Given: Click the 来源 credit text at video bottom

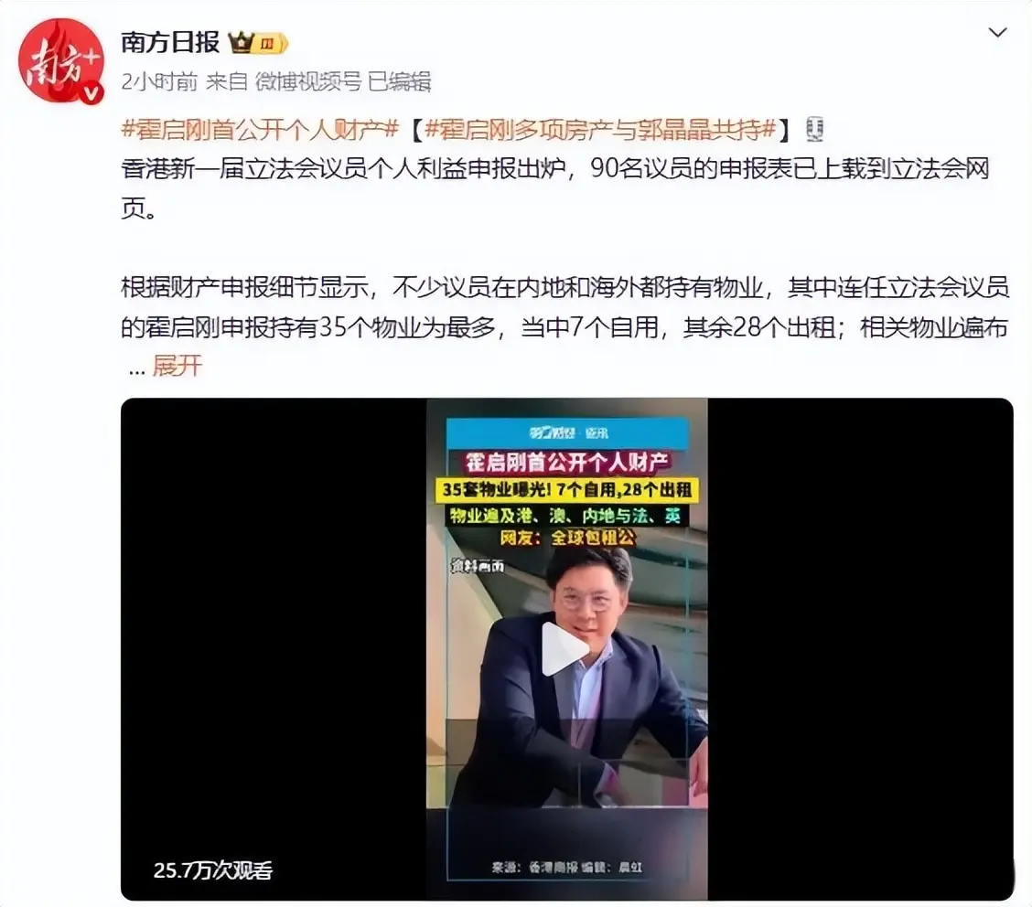Looking at the screenshot, I should tap(566, 868).
